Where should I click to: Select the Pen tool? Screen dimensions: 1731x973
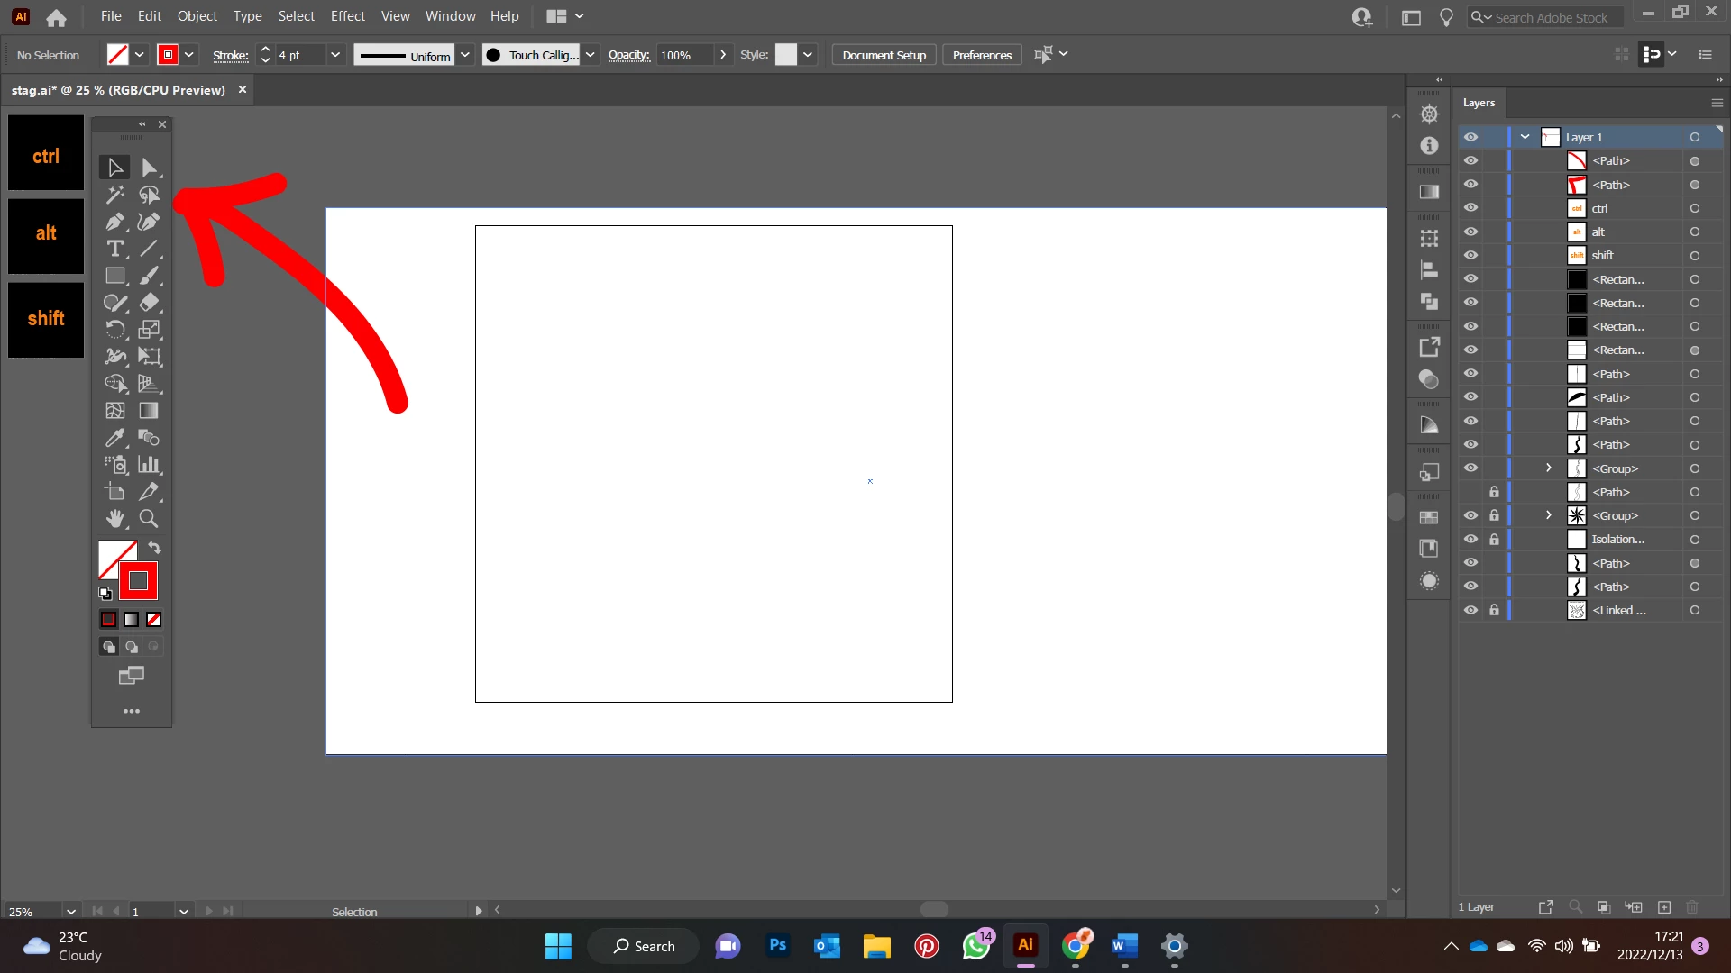pyautogui.click(x=114, y=222)
